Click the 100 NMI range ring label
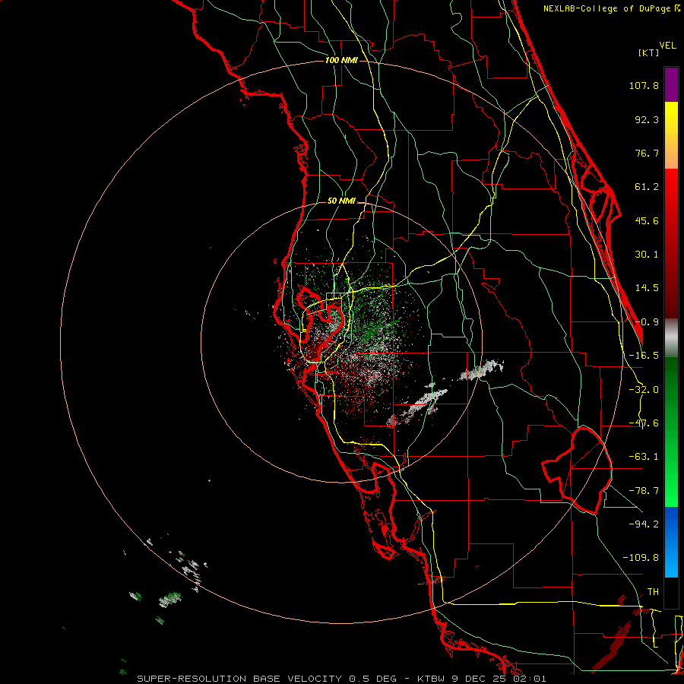This screenshot has height=684, width=684. click(x=341, y=60)
